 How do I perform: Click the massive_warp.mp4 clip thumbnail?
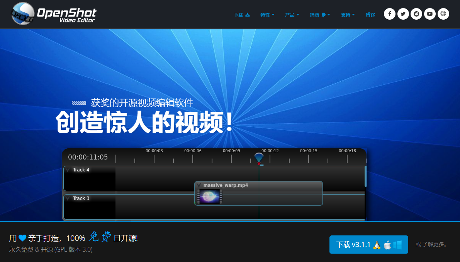tap(209, 196)
